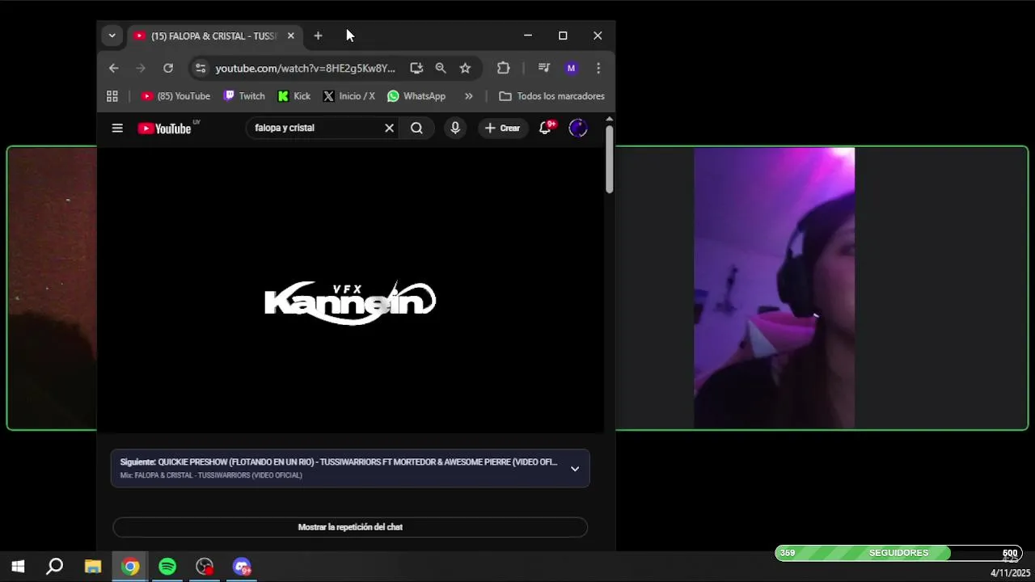The height and width of the screenshot is (582, 1035).
Task: Bookmark this page with the star
Action: click(x=465, y=68)
